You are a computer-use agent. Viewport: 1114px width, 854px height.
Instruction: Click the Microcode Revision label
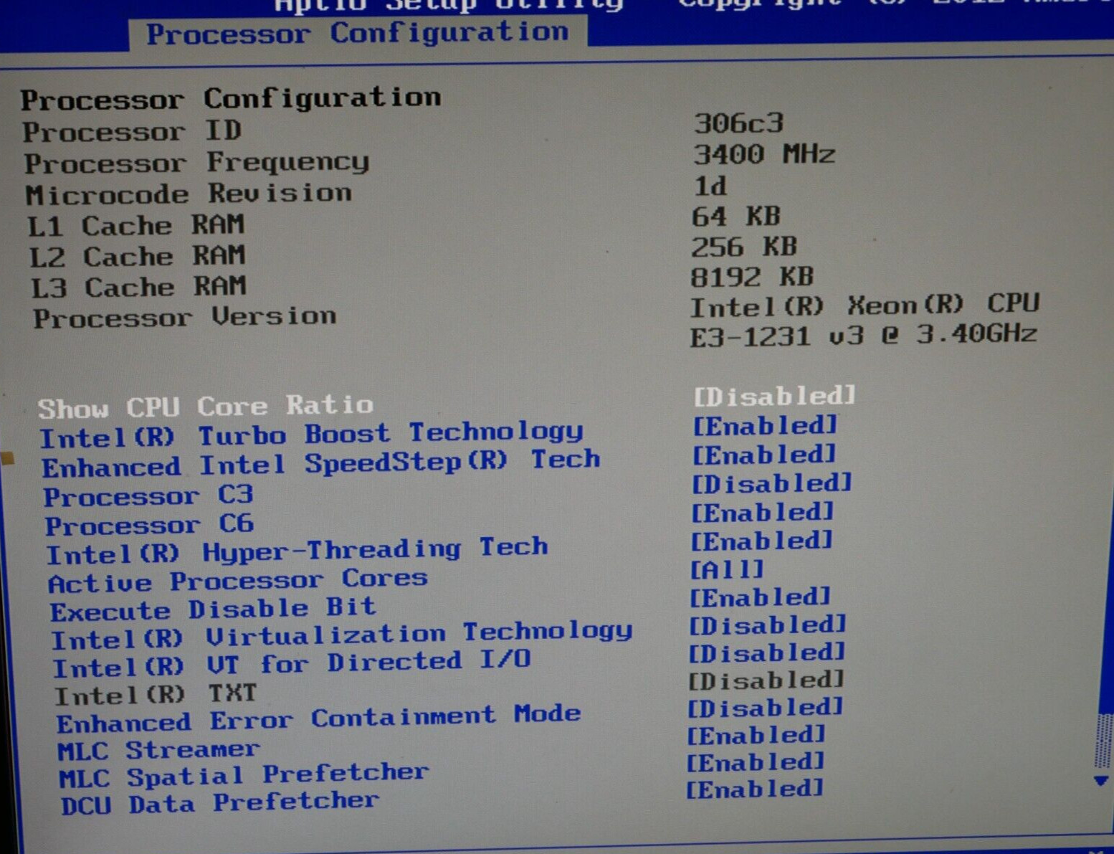[189, 194]
